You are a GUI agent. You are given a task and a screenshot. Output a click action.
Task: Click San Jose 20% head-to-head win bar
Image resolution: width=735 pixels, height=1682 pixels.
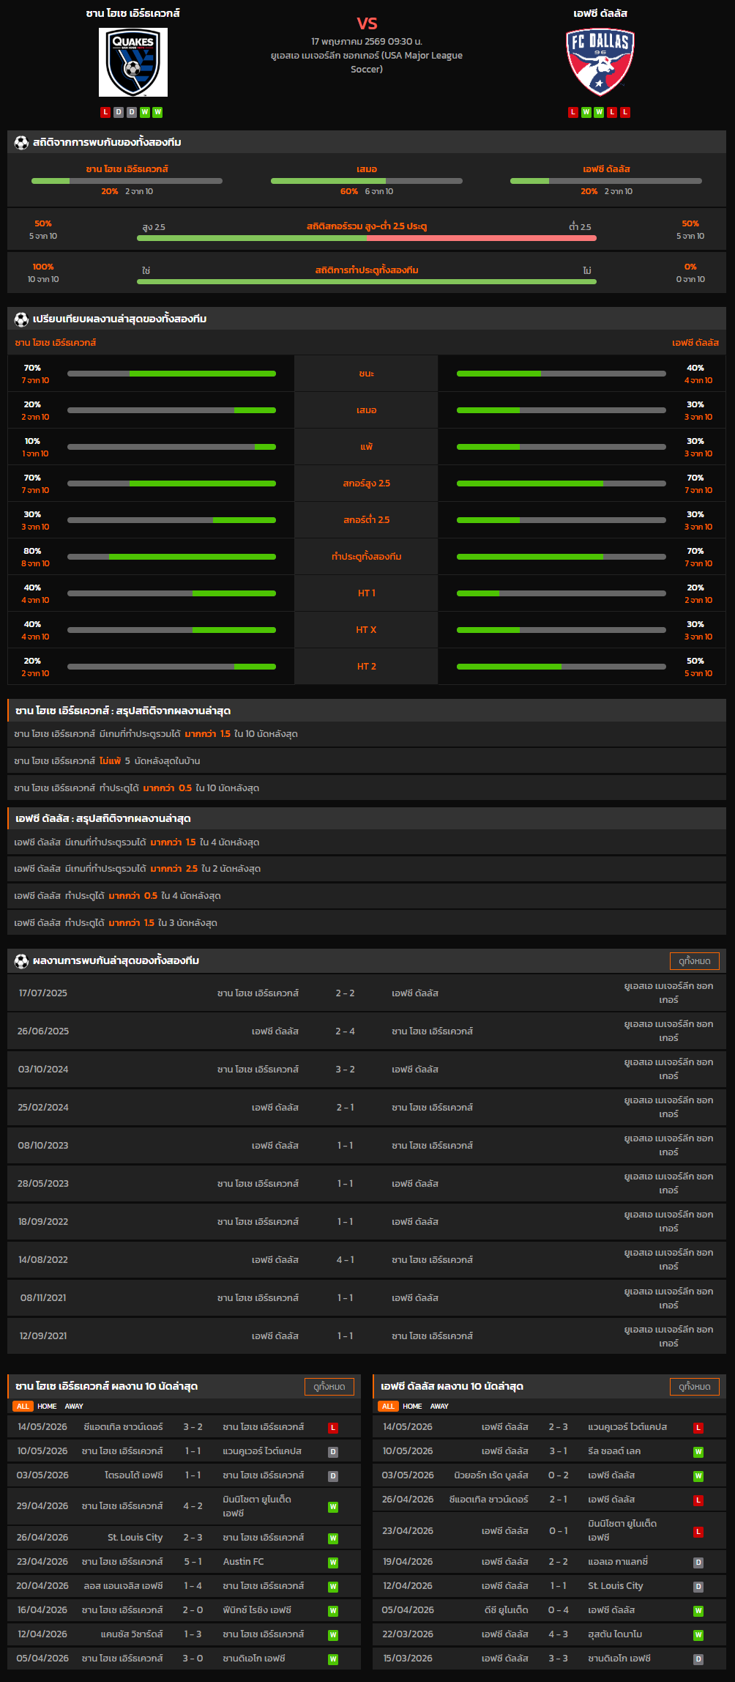point(127,181)
